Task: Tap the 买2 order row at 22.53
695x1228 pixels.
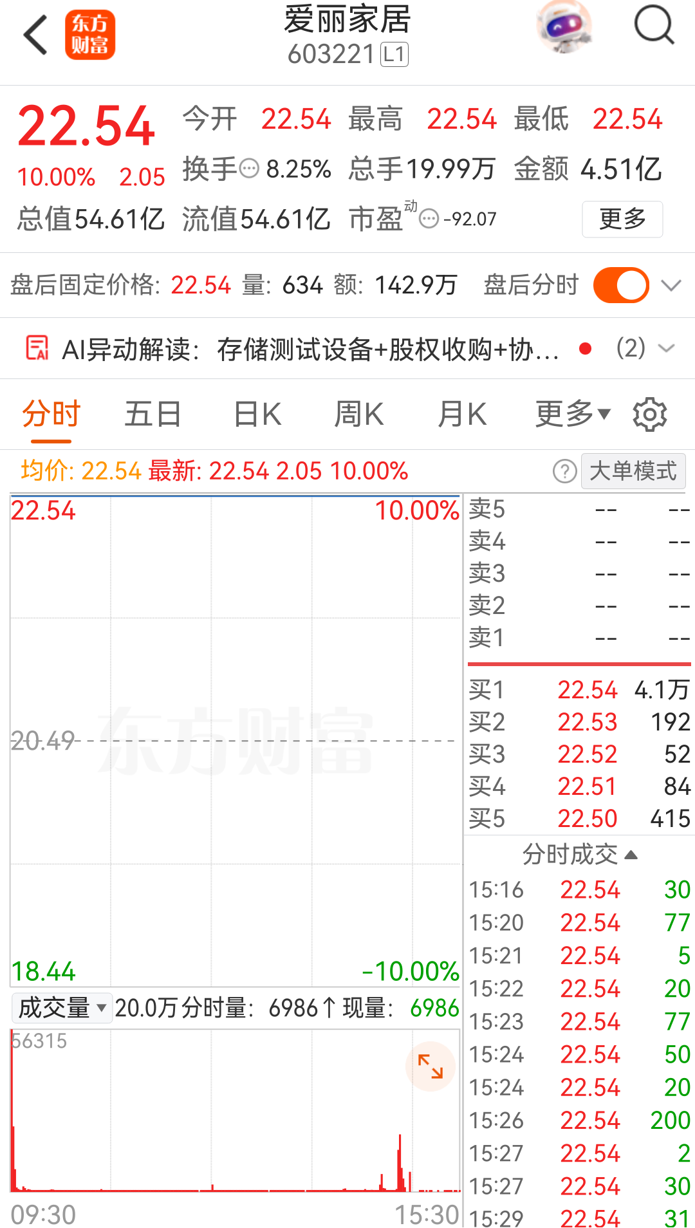Action: coord(579,722)
